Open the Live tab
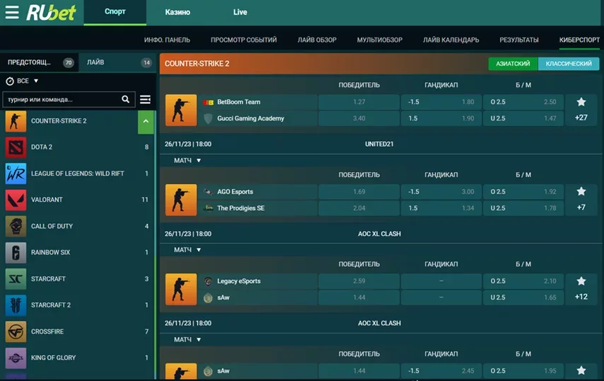604x381 pixels. point(240,12)
